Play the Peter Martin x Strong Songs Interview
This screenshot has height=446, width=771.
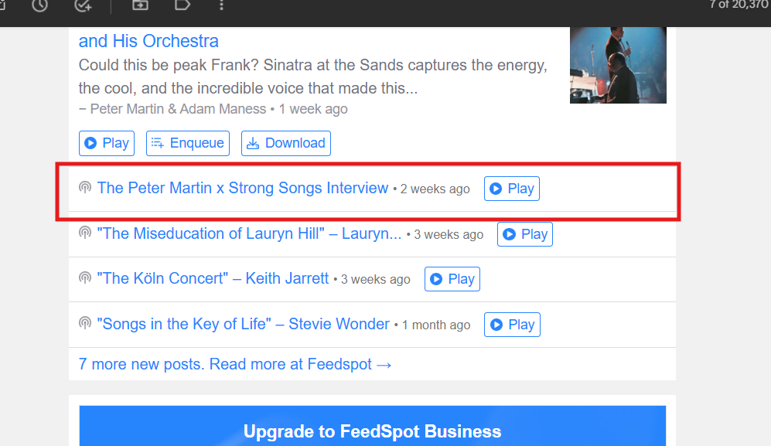click(512, 189)
